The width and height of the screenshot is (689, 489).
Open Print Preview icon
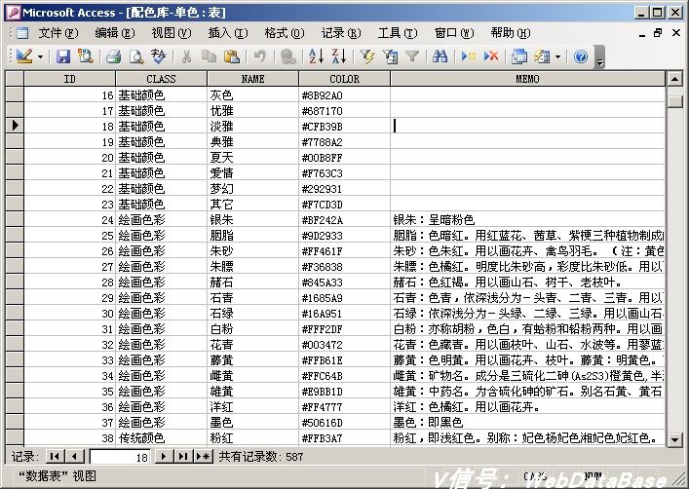tap(136, 56)
